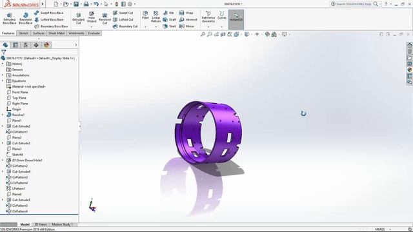This screenshot has height=232, width=413.
Task: Open the Curves tool
Action: point(222,15)
